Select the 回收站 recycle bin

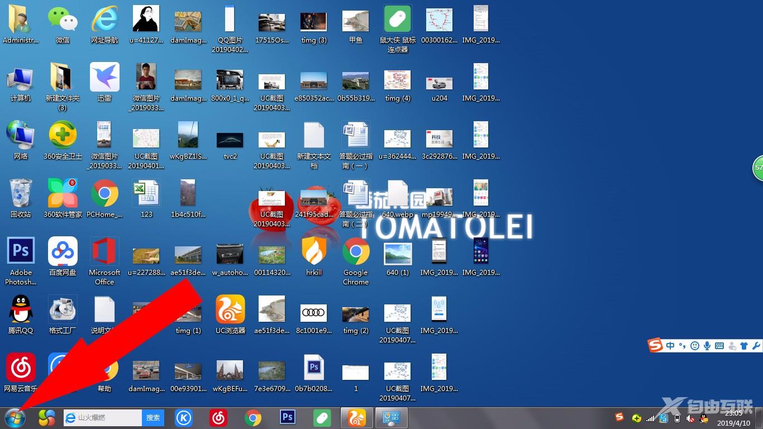21,199
